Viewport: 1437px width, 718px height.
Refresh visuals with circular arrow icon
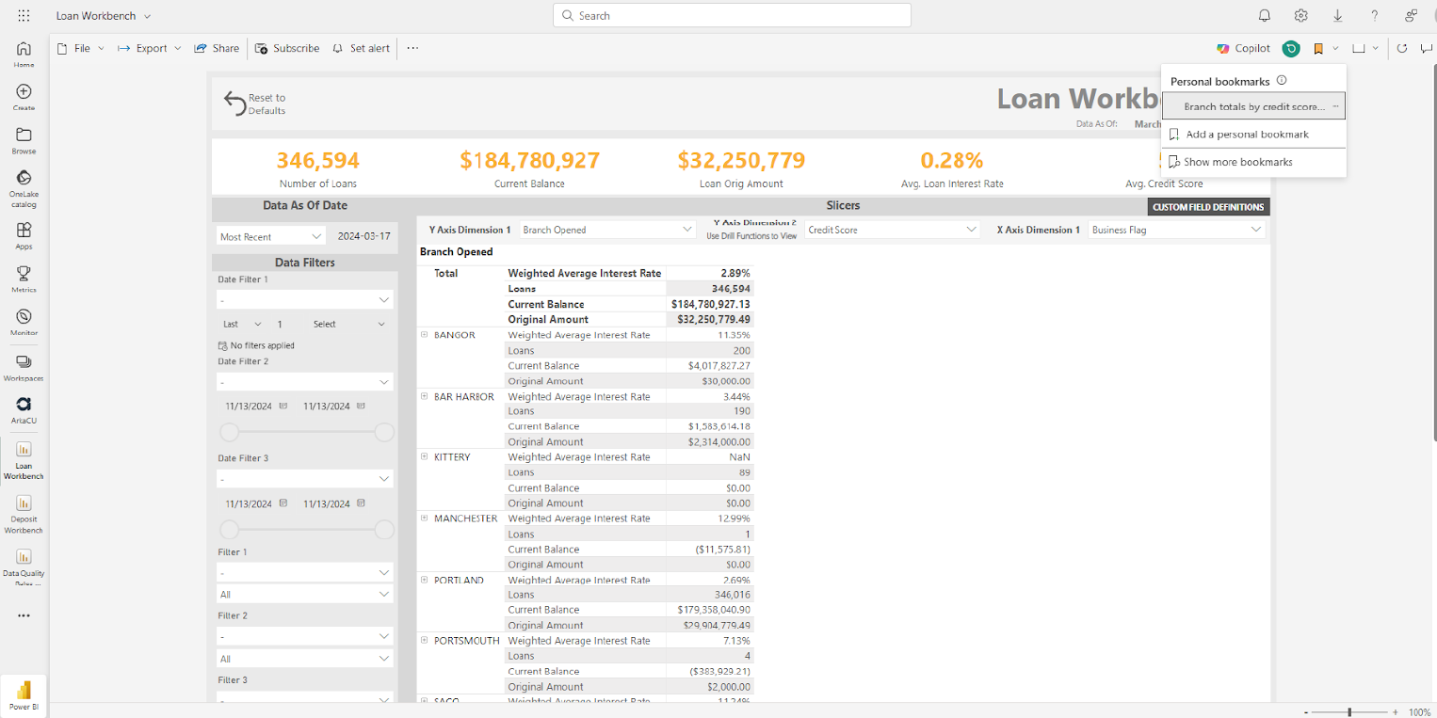point(1402,48)
